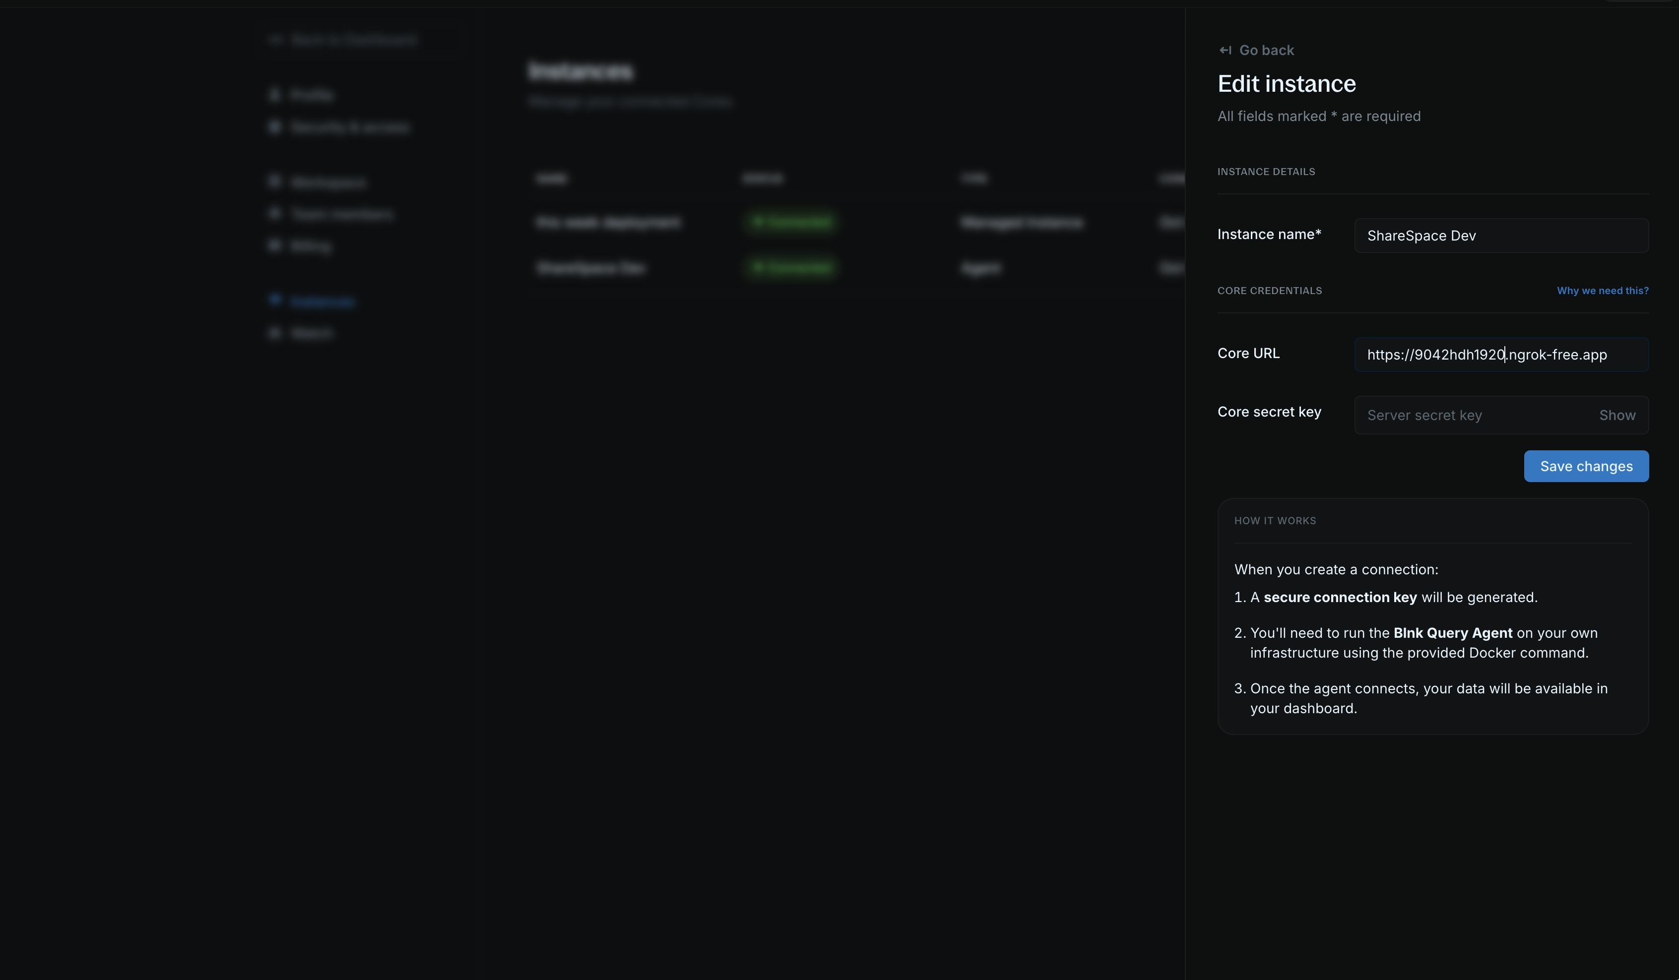The height and width of the screenshot is (980, 1679).
Task: Show the hidden server secret key
Action: (1617, 415)
